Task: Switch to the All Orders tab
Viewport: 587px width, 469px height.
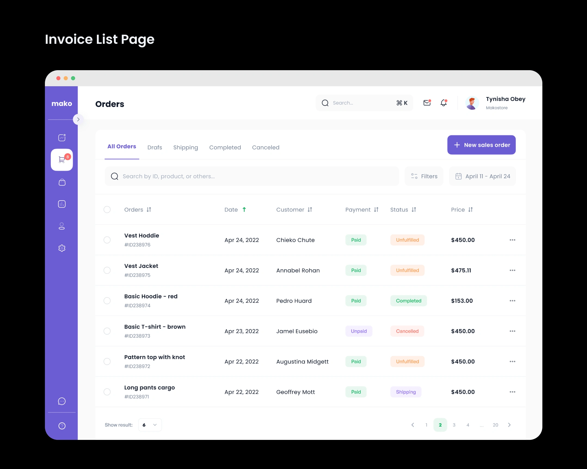Action: pyautogui.click(x=122, y=146)
